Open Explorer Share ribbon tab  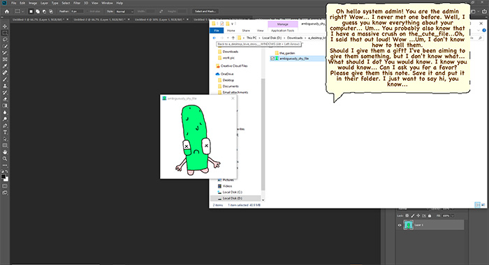pyautogui.click(x=246, y=31)
